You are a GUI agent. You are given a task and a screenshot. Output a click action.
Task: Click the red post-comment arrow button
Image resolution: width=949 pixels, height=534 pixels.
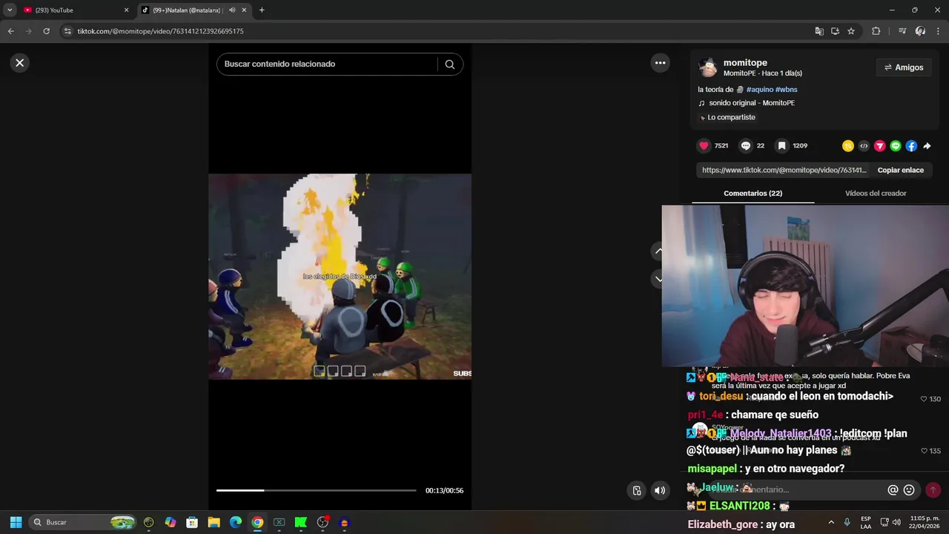[933, 490]
